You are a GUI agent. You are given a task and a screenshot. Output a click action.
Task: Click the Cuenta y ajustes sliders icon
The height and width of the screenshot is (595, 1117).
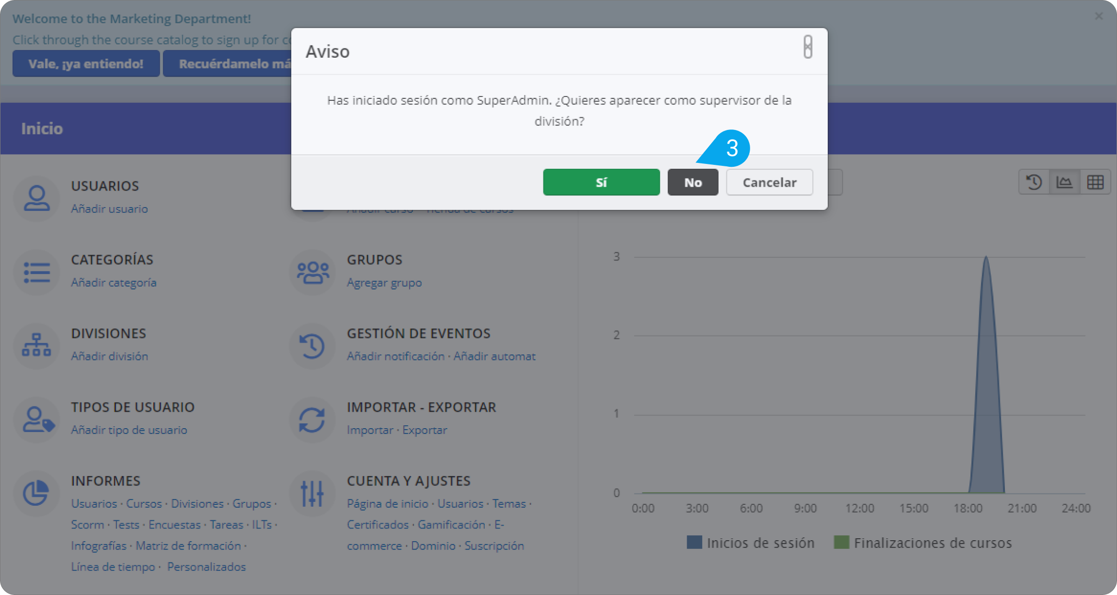312,493
